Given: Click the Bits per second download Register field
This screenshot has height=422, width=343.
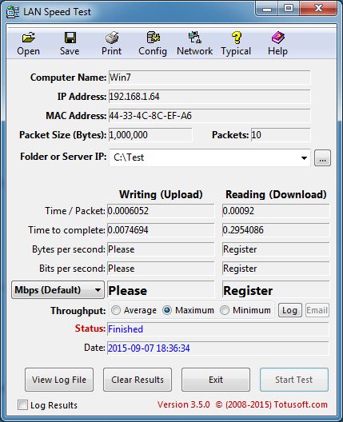Looking at the screenshot, I should point(276,269).
